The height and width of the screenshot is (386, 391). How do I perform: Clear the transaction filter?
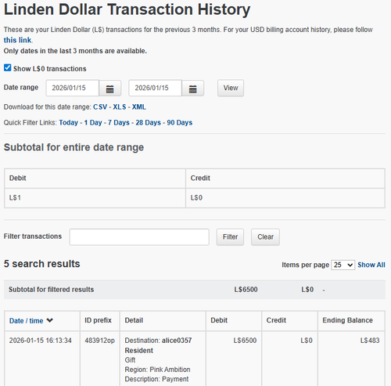pyautogui.click(x=265, y=237)
